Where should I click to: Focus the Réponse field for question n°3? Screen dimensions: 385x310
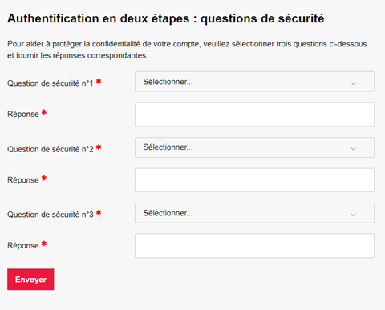[x=254, y=246]
